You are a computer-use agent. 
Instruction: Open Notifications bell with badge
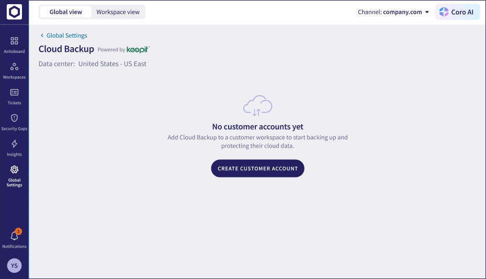pyautogui.click(x=14, y=239)
